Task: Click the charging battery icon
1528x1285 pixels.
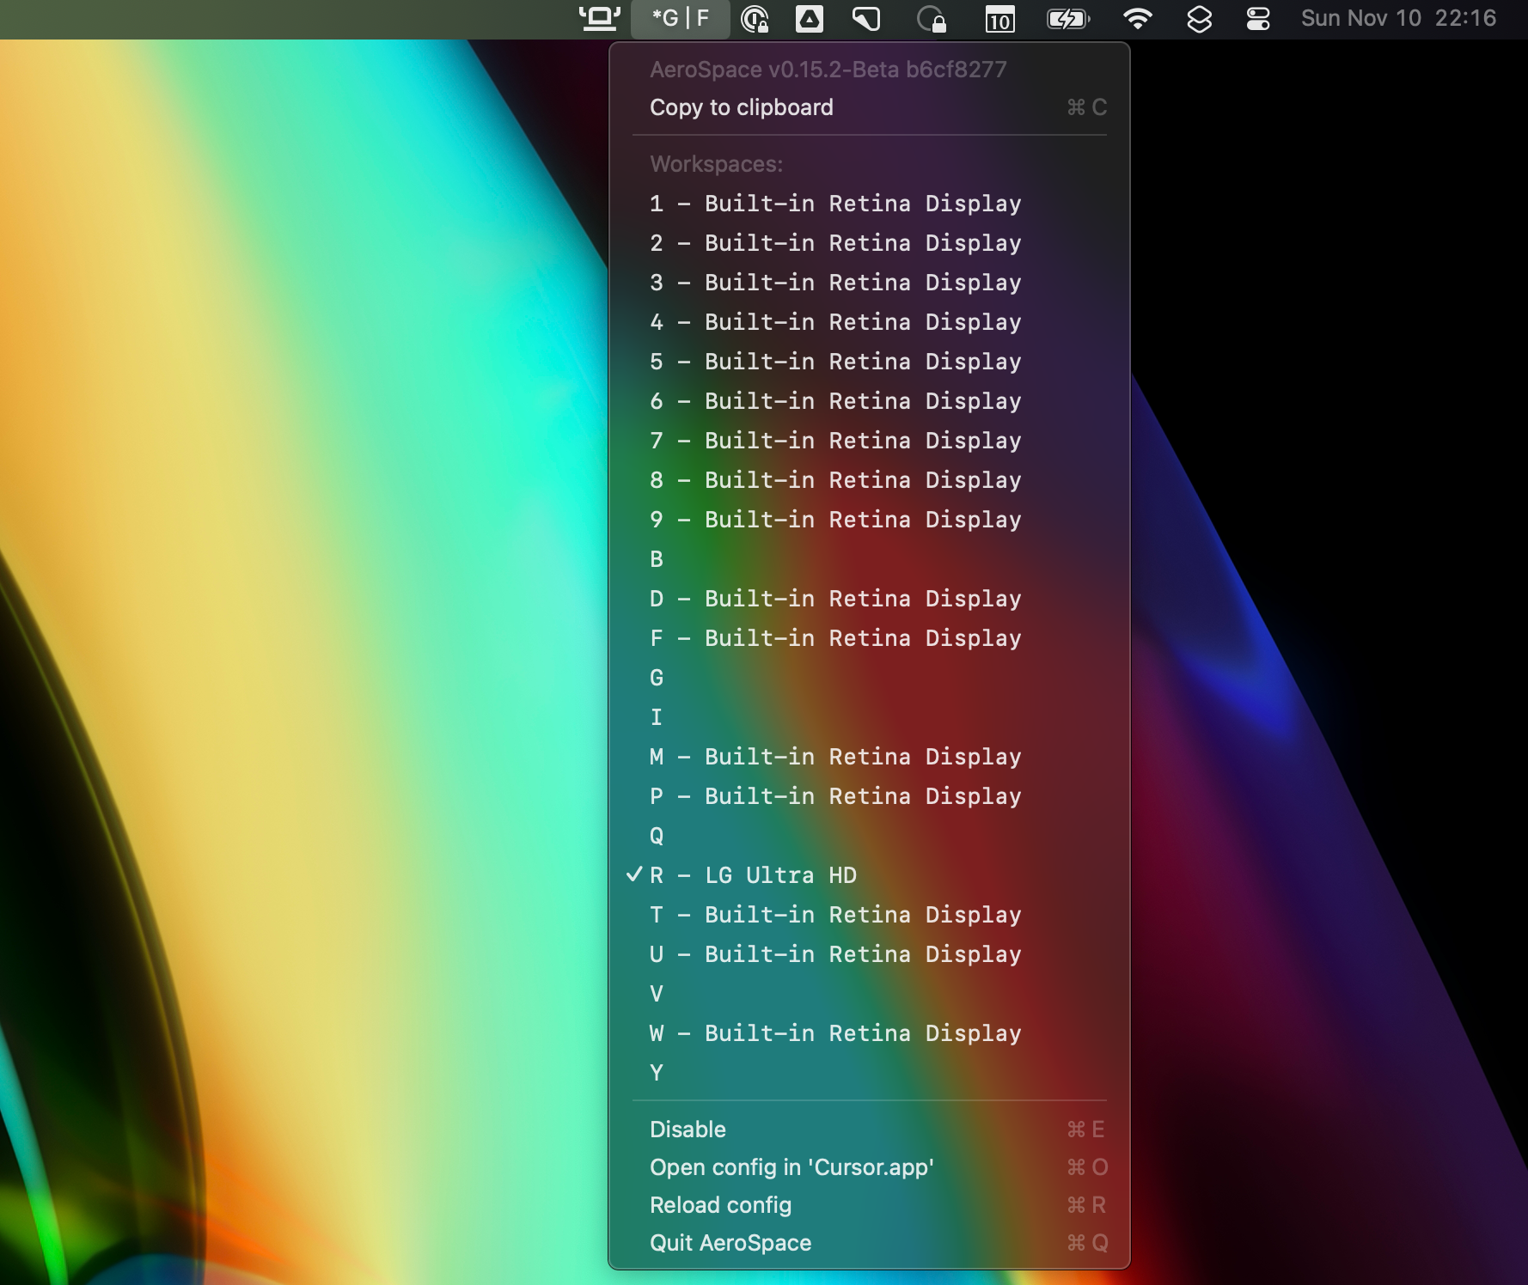Action: (x=1070, y=17)
